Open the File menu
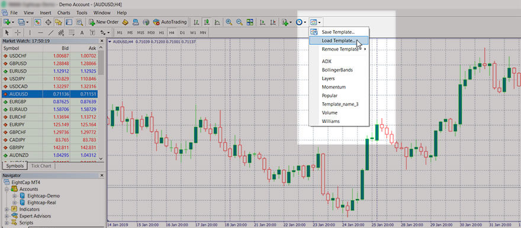 [14, 12]
